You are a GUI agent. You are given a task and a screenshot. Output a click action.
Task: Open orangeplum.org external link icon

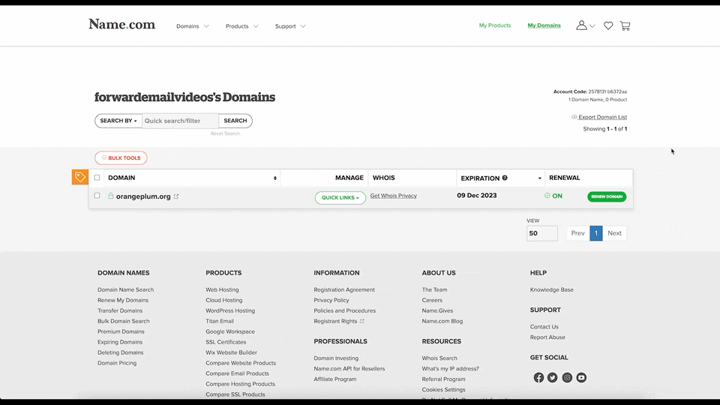(176, 196)
